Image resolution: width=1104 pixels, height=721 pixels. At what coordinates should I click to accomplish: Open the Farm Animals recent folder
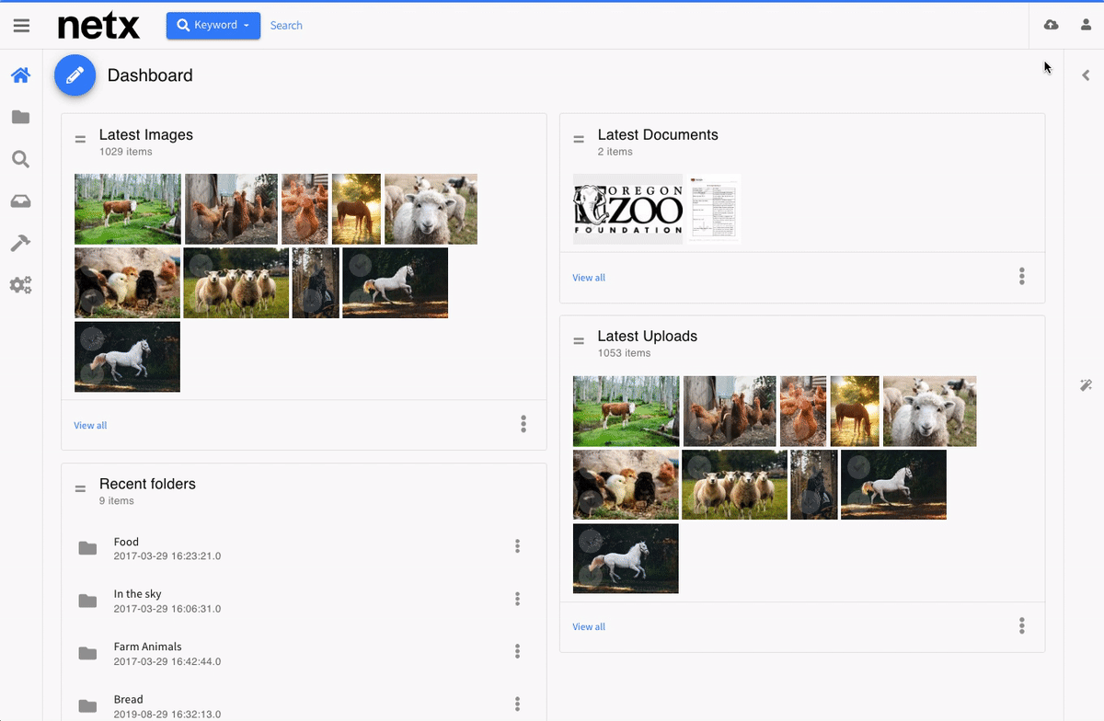click(x=147, y=647)
